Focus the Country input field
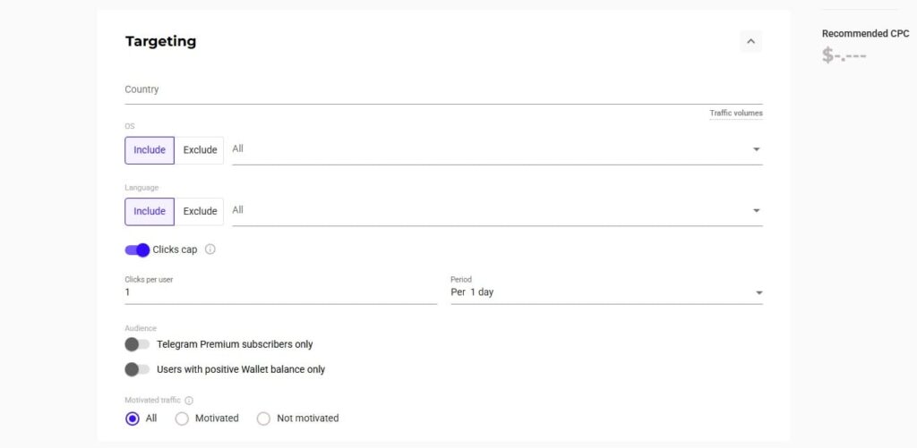This screenshot has height=448, width=917. coord(443,90)
